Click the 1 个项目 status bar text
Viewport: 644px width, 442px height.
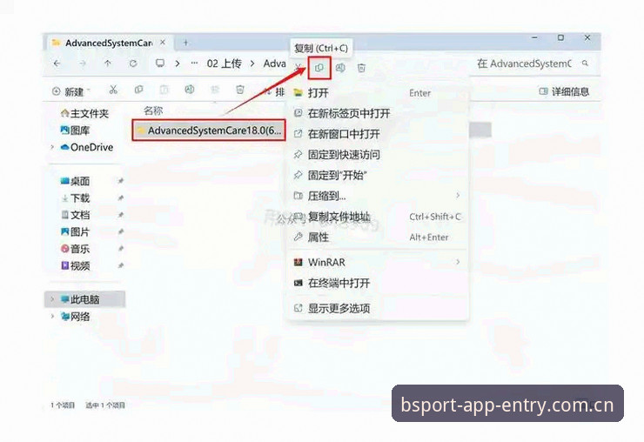(63, 405)
